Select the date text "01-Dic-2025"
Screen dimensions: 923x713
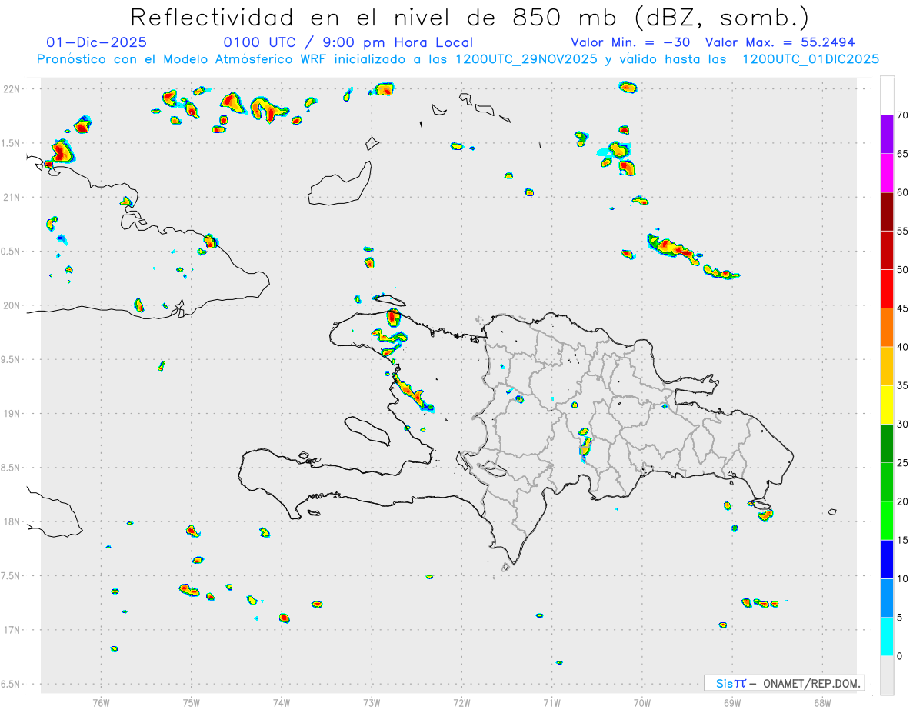tap(96, 43)
